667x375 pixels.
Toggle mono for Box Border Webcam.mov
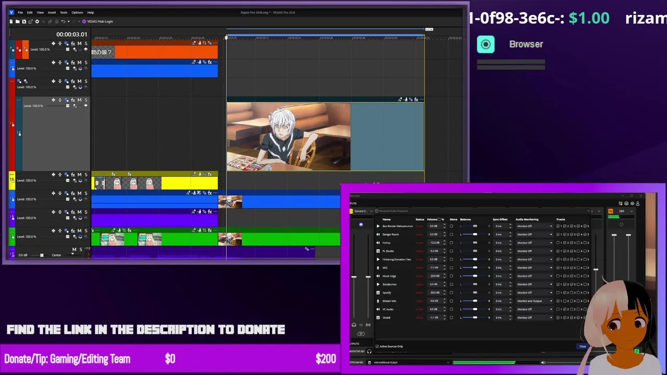pos(451,226)
